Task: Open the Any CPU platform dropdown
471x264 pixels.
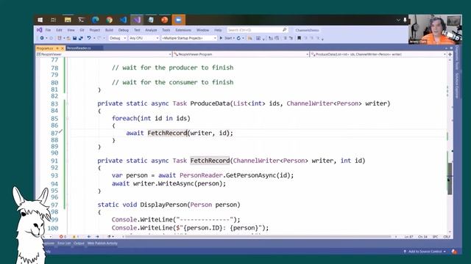Action: [144, 38]
